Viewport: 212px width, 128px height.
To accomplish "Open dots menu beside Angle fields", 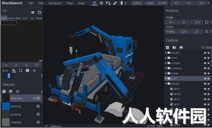I will (211, 22).
